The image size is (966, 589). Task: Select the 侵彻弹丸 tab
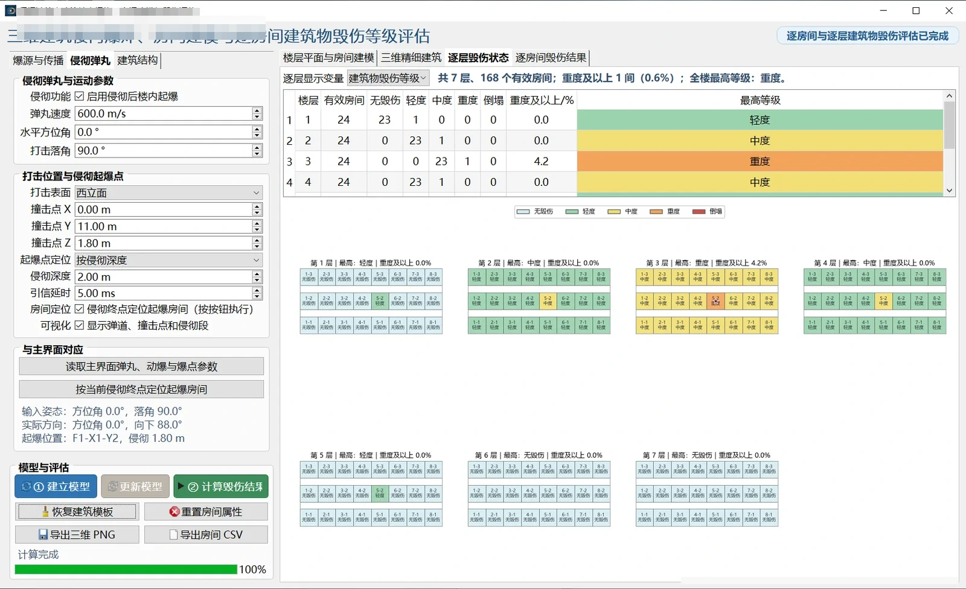(x=90, y=60)
